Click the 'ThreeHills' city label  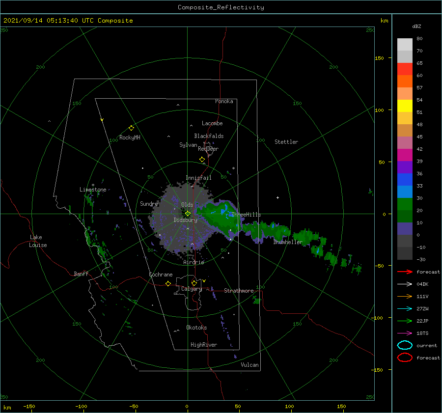(x=247, y=215)
